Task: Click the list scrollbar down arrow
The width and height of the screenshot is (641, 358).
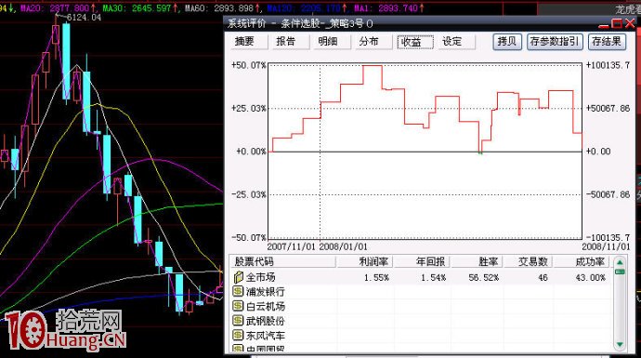Action: (620, 344)
